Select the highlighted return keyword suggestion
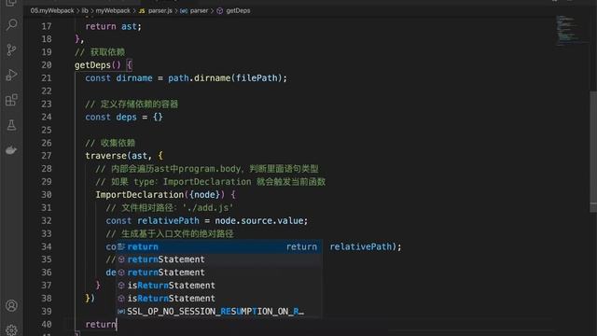Screen dimensions: 597x336 click(x=219, y=246)
